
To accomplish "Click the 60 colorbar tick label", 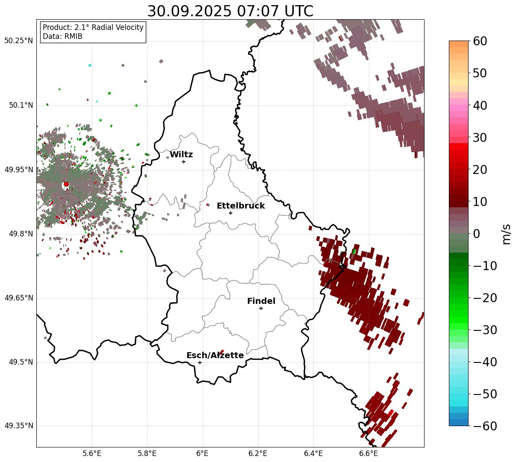I will pos(480,41).
